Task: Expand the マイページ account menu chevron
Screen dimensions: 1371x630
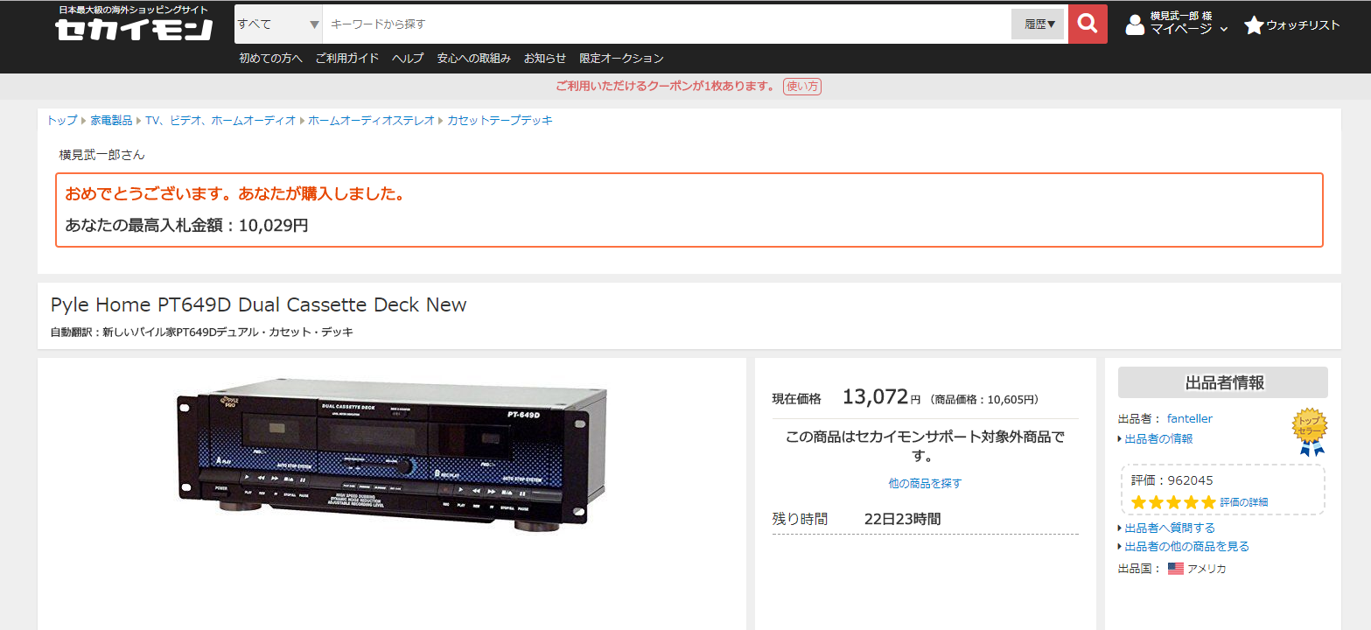Action: (x=1224, y=29)
